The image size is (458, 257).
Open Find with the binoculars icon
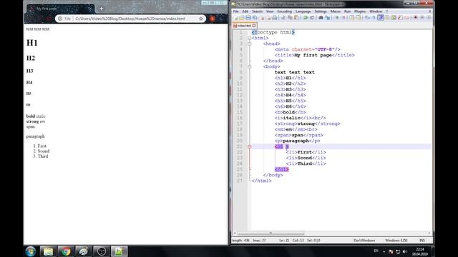coord(321,18)
